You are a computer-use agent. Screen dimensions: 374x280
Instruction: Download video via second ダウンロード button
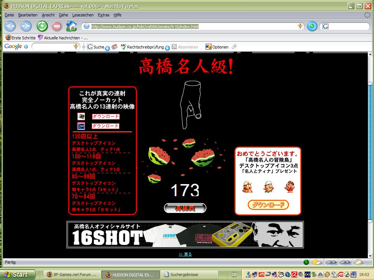106,126
